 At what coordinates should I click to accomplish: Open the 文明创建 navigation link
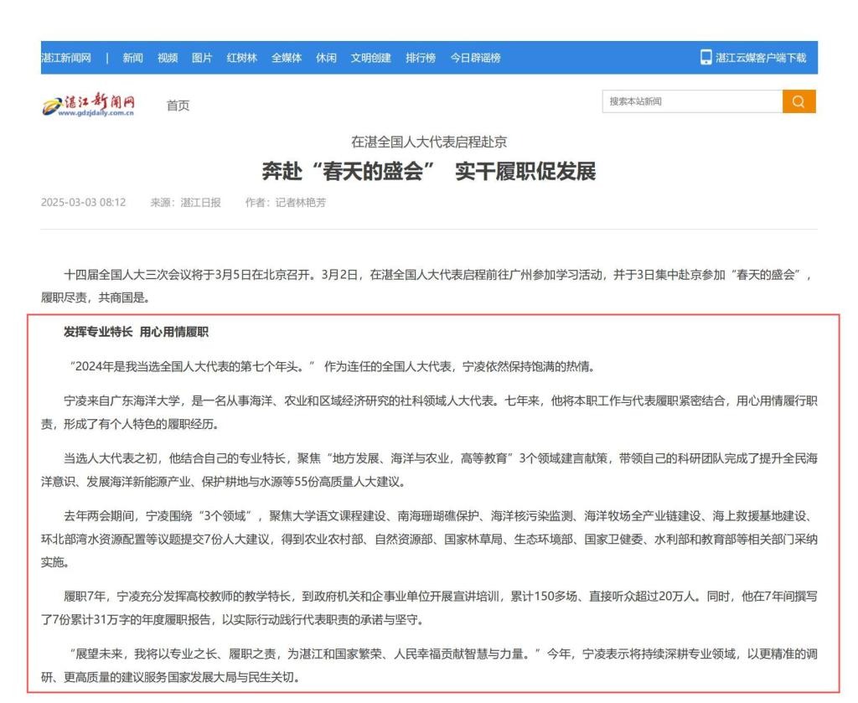[x=370, y=58]
